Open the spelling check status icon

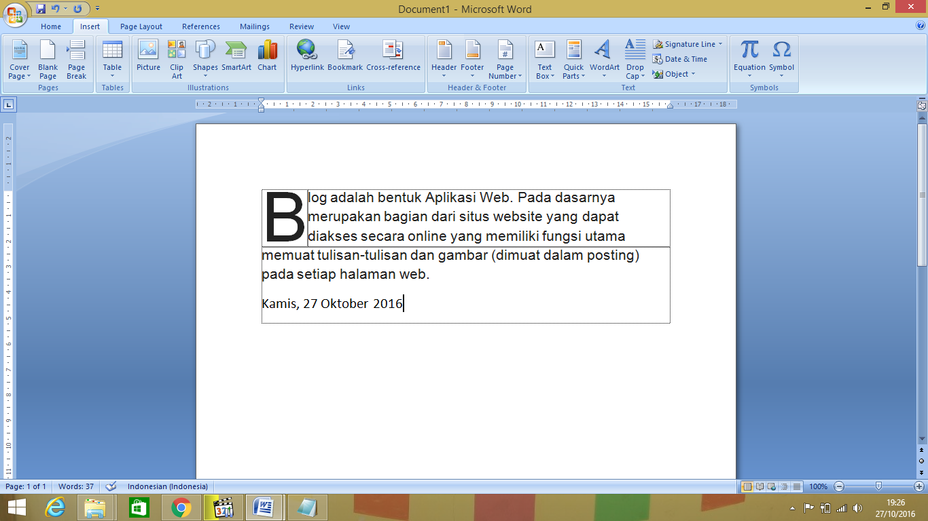(111, 486)
